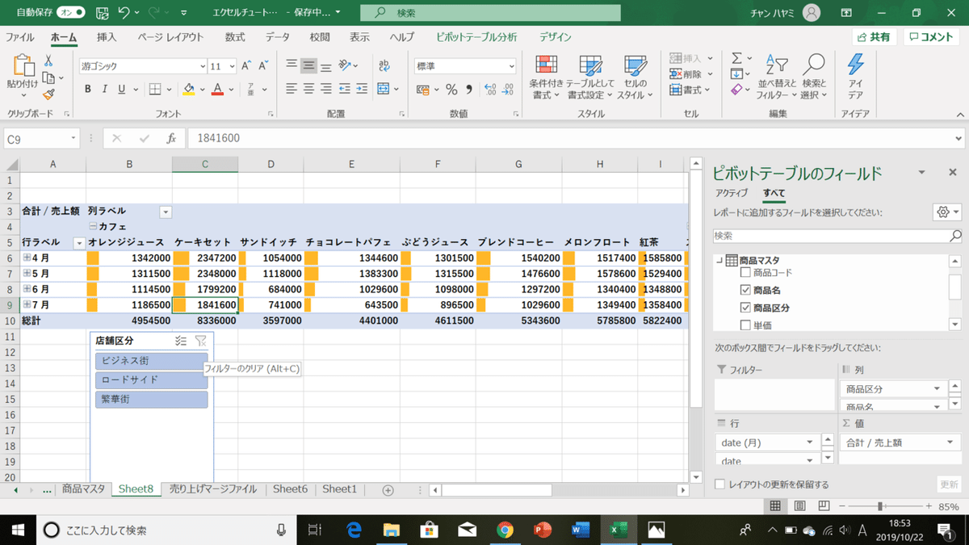Open the number format 標準 dropdown
Screen dimensions: 969x545
[x=511, y=66]
